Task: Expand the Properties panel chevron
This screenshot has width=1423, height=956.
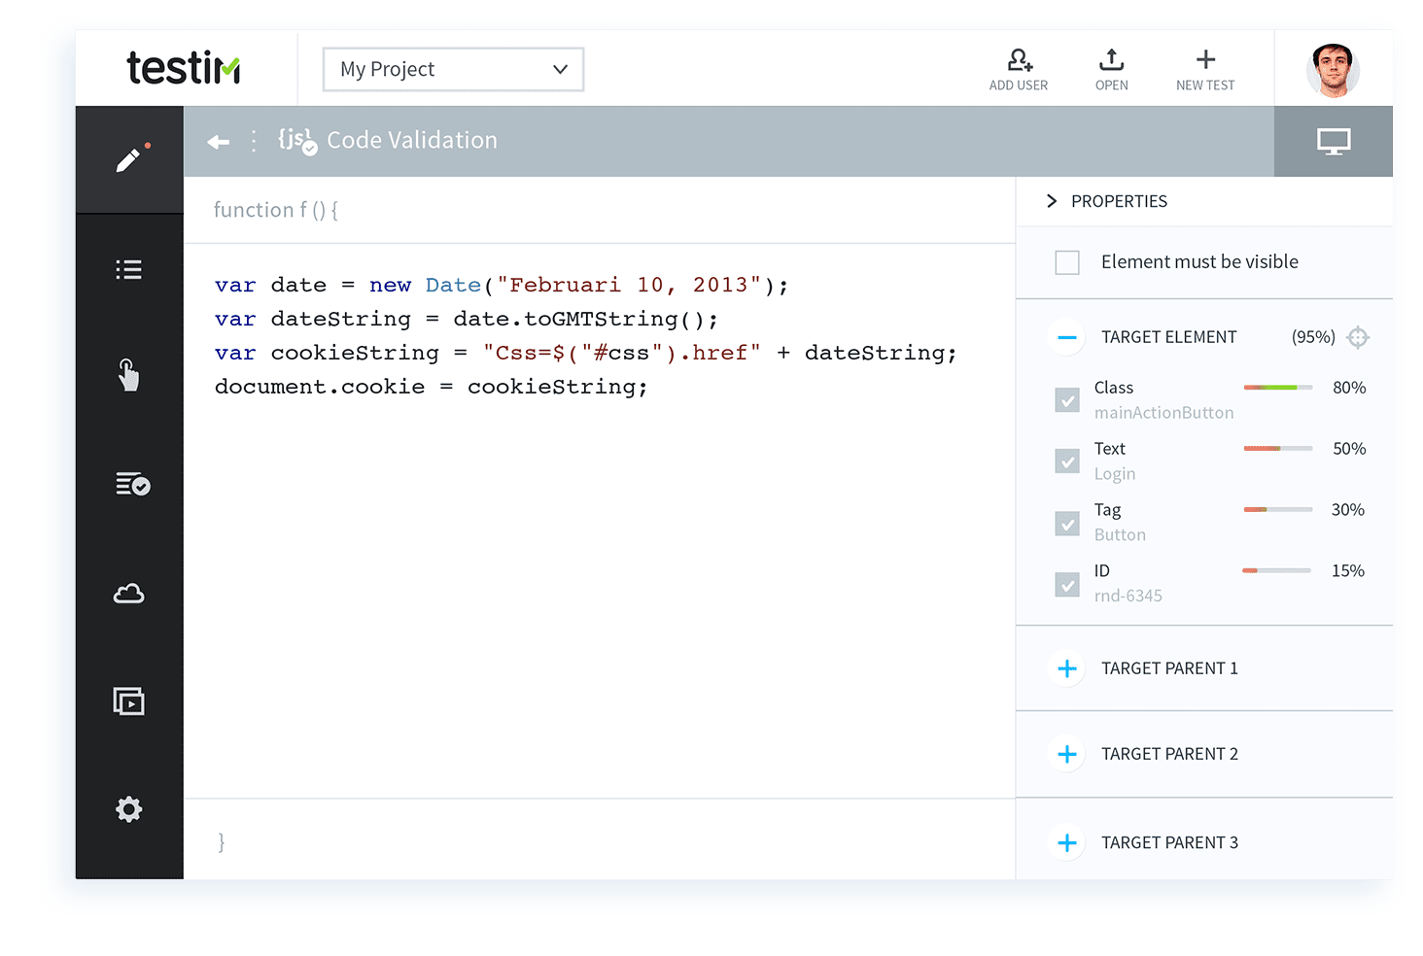Action: click(x=1051, y=201)
